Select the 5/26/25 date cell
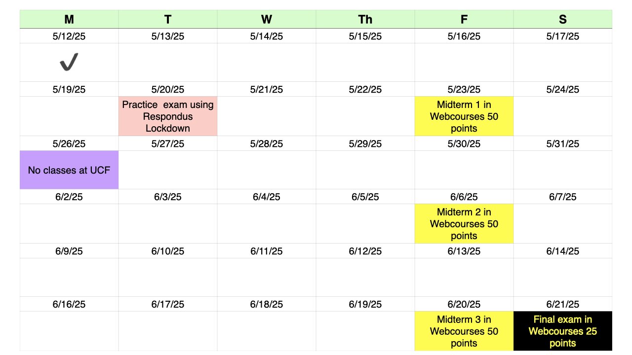632x355 pixels. (69, 143)
